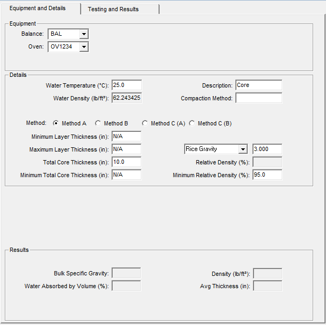Click the Description text field
326x325 pixels.
(258, 85)
